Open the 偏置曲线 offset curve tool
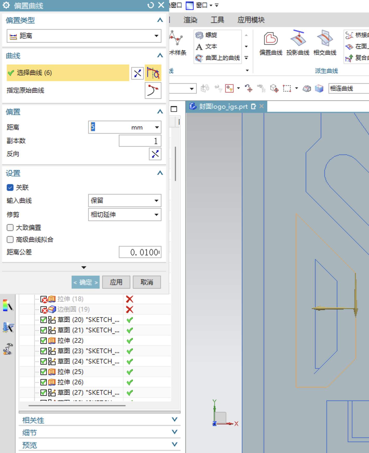This screenshot has width=369, height=453. point(271,43)
